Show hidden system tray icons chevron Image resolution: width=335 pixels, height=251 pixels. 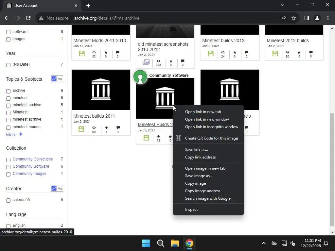264,243
